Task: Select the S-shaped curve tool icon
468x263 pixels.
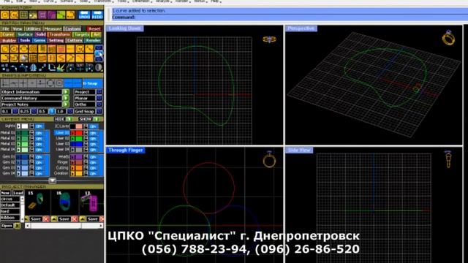Action: coord(61,58)
